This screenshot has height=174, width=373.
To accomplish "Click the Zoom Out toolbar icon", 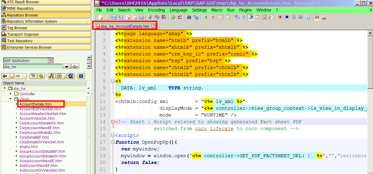I will (x=212, y=17).
